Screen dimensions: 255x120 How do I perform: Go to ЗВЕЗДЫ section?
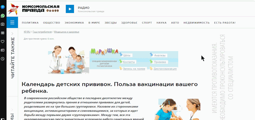[x=110, y=23]
